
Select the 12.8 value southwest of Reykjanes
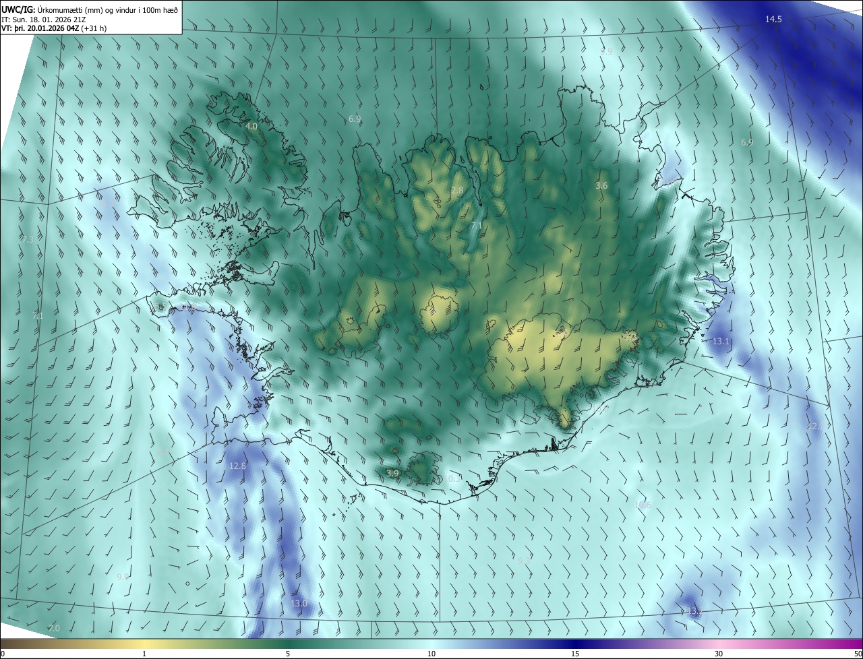click(237, 466)
